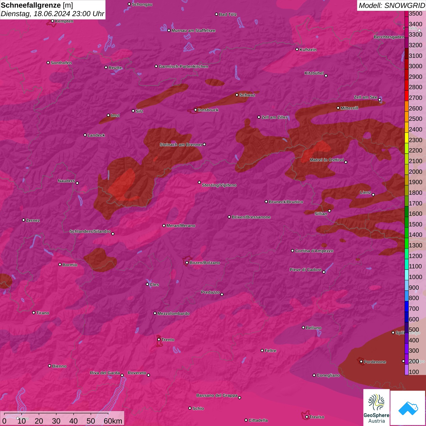Screen dimensions: 426x426
Task: Click the Cortina d'Ampezzo label
Action: [314, 251]
